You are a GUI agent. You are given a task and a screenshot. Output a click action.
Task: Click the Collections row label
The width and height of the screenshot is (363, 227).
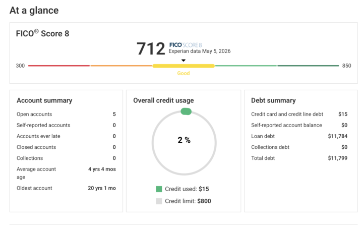tap(30, 158)
